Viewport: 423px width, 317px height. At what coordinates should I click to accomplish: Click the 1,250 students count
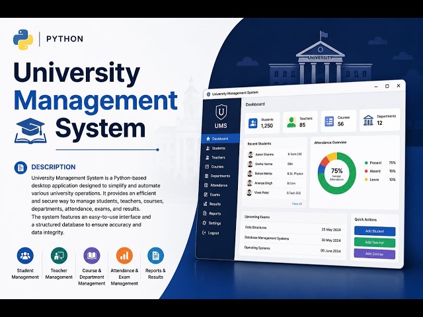[267, 125]
